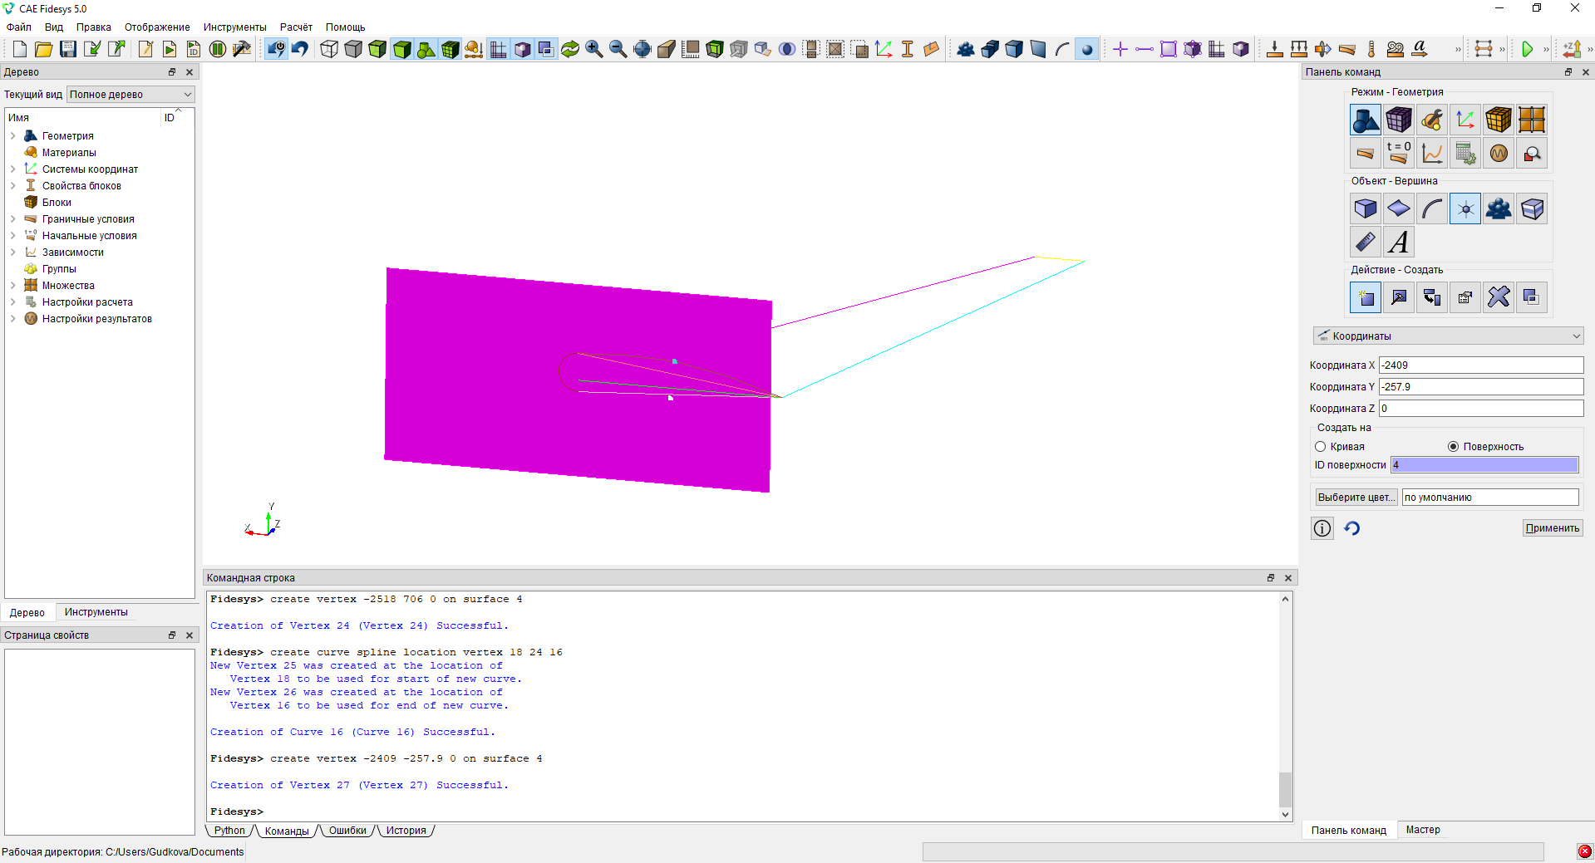
Task: Switch to the История tab
Action: click(406, 831)
